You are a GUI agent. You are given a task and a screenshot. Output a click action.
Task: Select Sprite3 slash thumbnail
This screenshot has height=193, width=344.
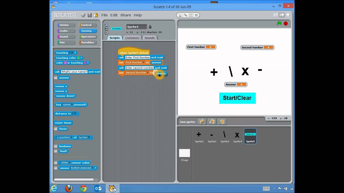pos(225,136)
